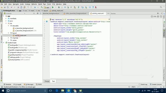Zoom in the Preview pane
The image size is (166, 93).
pyautogui.click(x=158, y=17)
